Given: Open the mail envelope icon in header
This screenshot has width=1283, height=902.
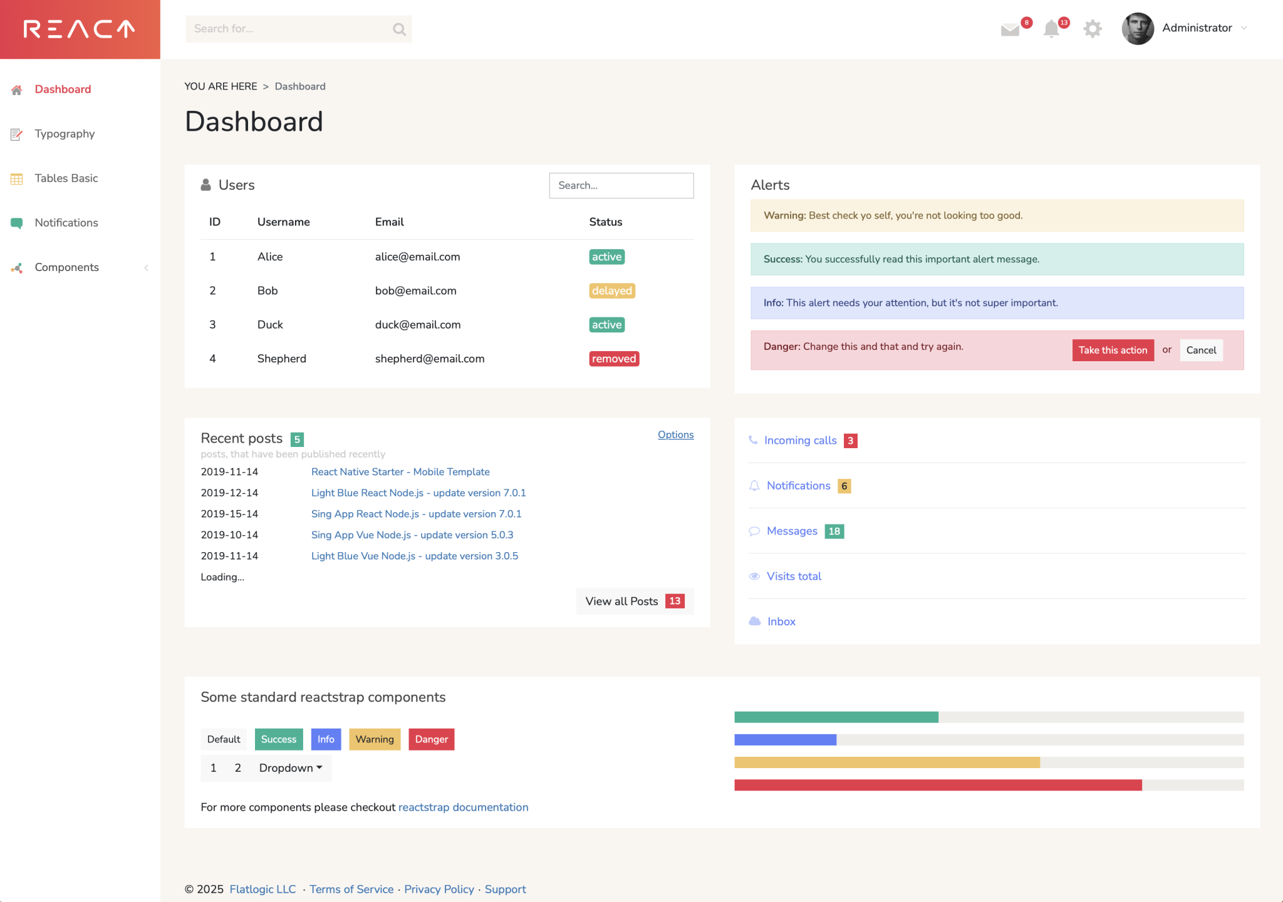Looking at the screenshot, I should coord(1010,29).
